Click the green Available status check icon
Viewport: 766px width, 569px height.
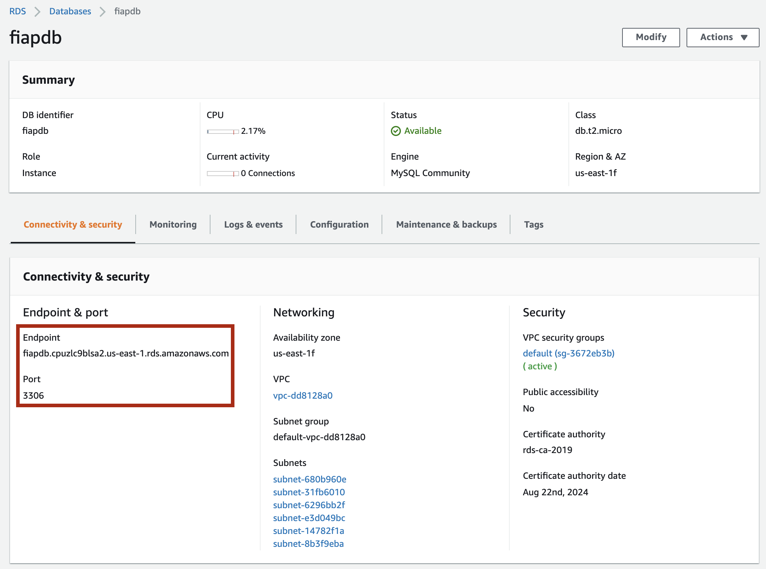tap(396, 131)
